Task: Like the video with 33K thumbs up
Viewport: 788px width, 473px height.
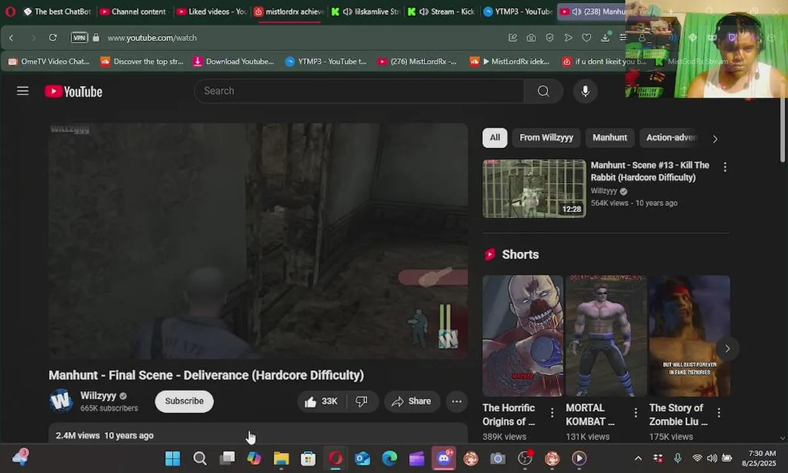Action: click(x=321, y=401)
